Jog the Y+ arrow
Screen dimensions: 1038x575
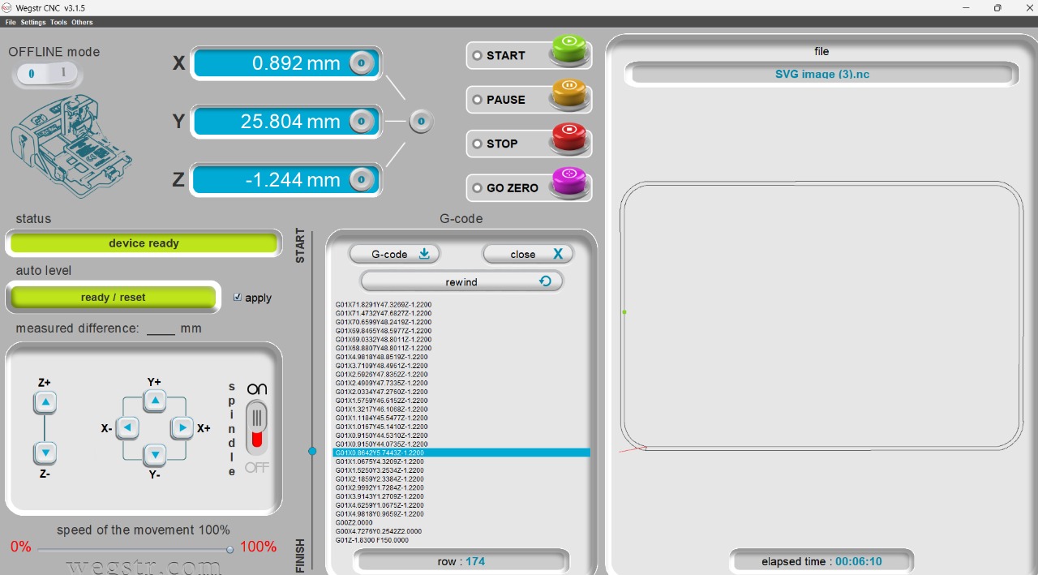(x=155, y=401)
